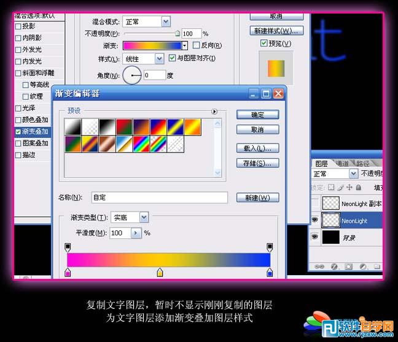This screenshot has width=398, height=342.
Task: Enable the 投影 drop shadow checkbox
Action: (x=18, y=26)
